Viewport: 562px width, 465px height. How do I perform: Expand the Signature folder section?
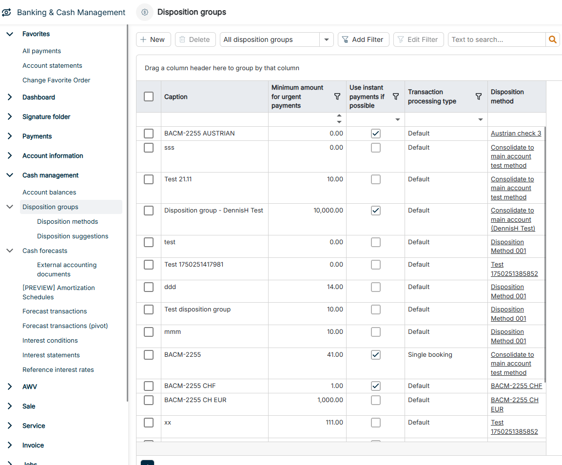(10, 116)
